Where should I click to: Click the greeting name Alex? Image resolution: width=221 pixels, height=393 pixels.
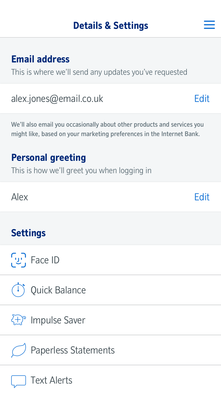[19, 197]
